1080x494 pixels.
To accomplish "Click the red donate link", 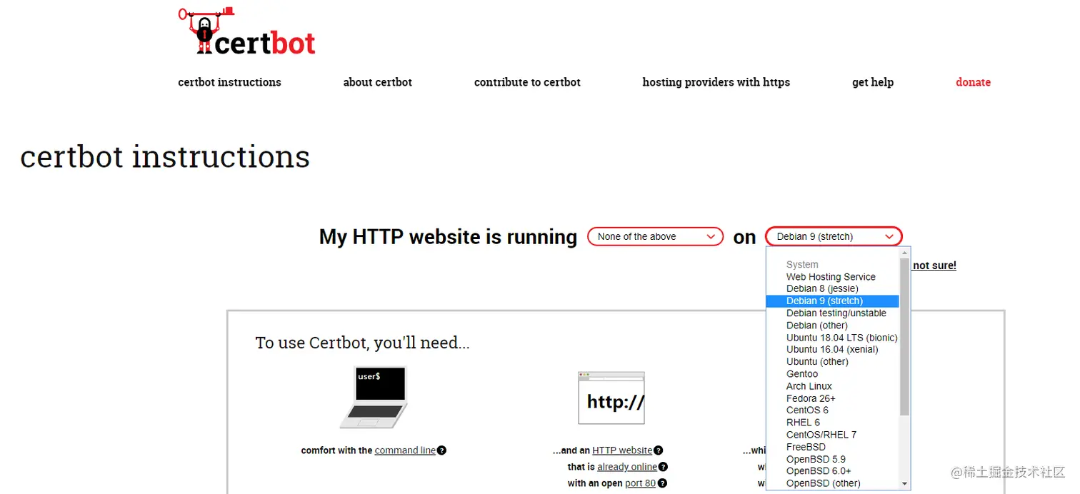I will 973,82.
